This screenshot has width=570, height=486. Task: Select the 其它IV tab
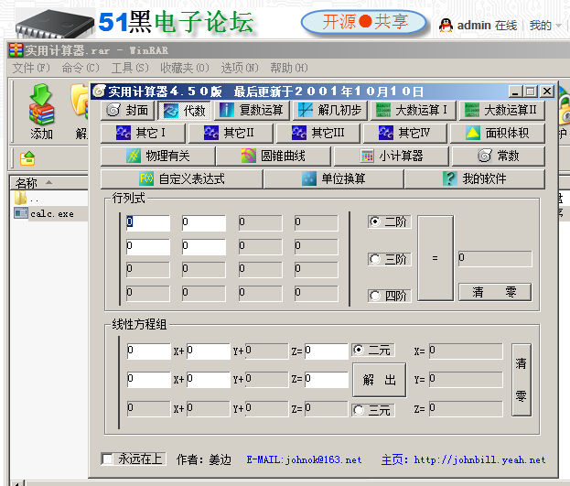click(405, 133)
